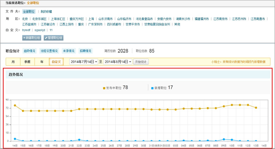Screen dimensions: 275x149
Task: Filter by region 上海徐汇区
Action: pos(58,19)
